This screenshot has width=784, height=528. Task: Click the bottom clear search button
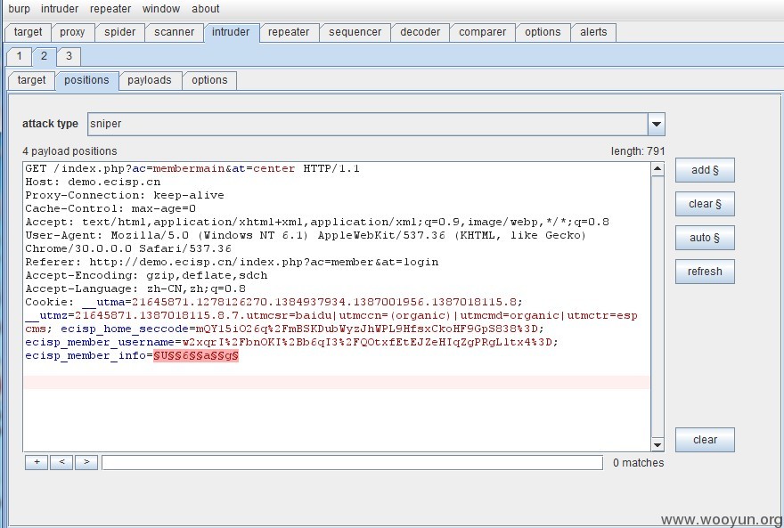tap(704, 440)
